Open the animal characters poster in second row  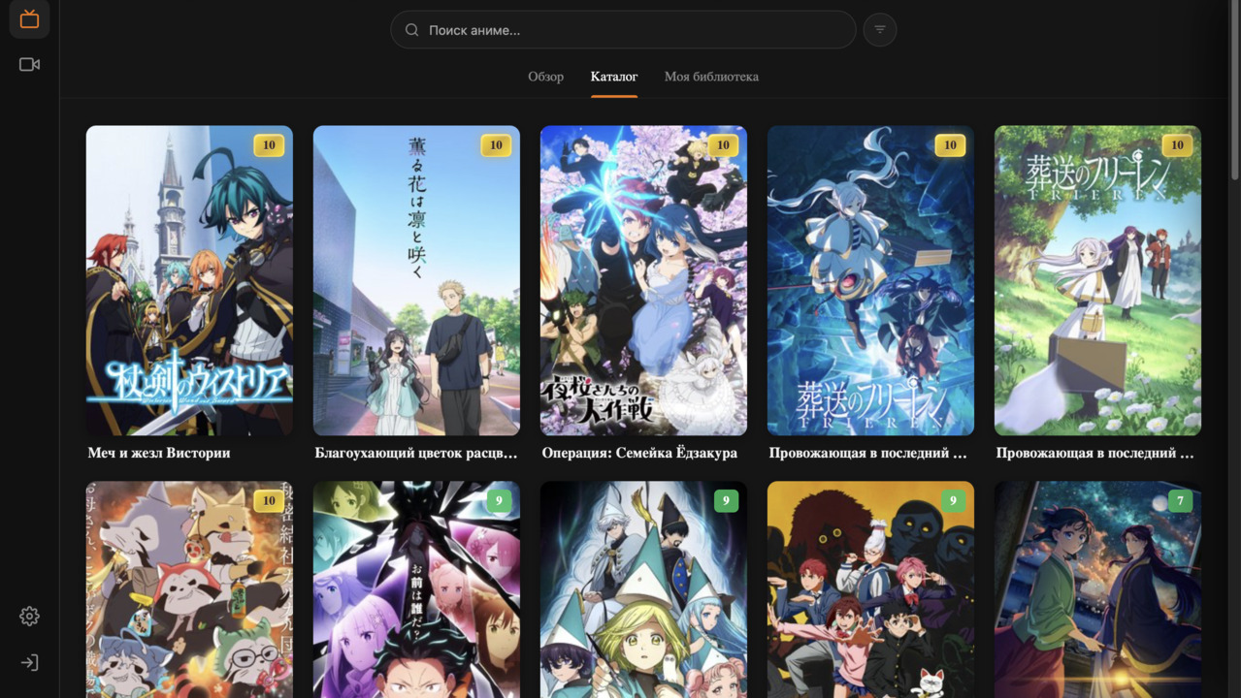(x=189, y=589)
